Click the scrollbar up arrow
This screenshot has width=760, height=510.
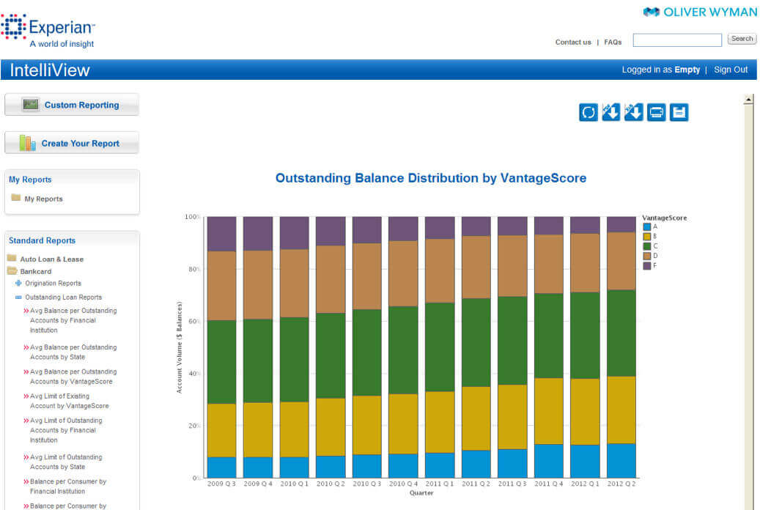748,100
